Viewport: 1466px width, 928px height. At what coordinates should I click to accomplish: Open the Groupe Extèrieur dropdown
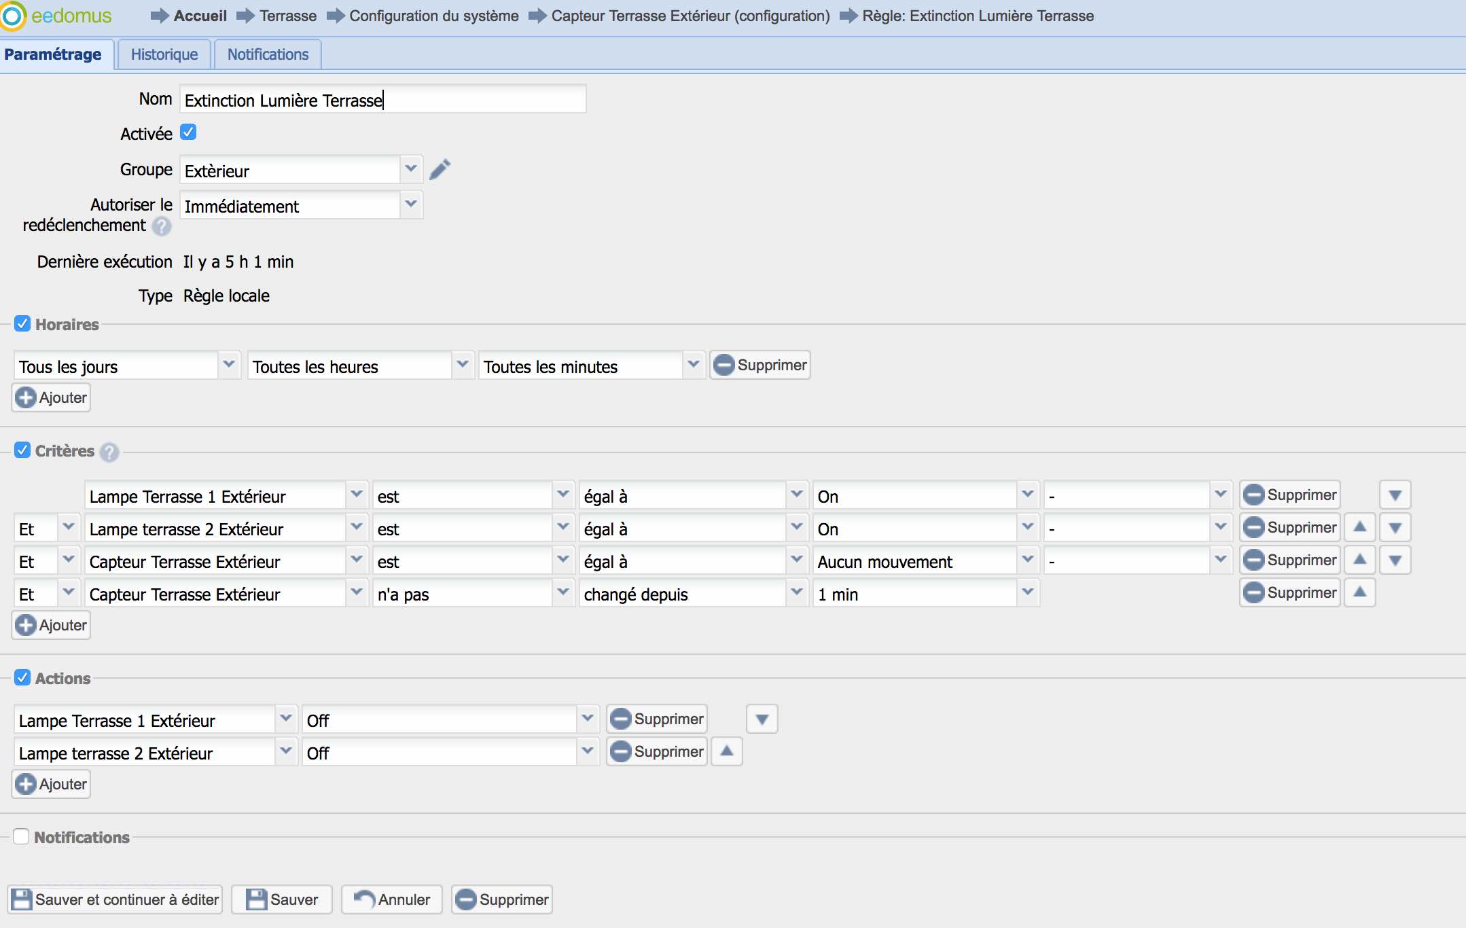tap(411, 170)
